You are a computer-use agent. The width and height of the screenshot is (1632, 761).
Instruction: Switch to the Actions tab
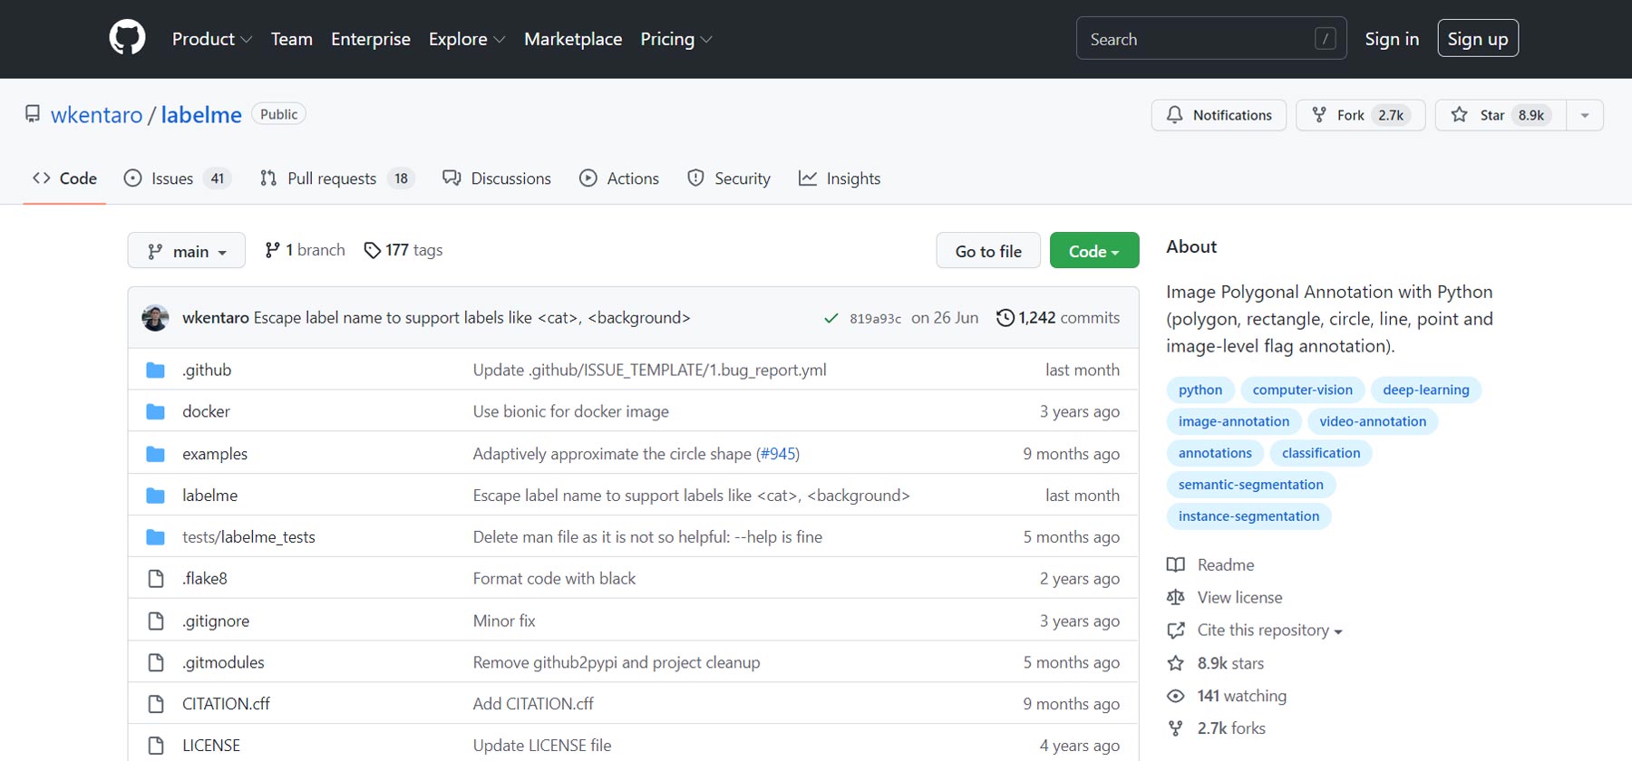click(x=619, y=178)
